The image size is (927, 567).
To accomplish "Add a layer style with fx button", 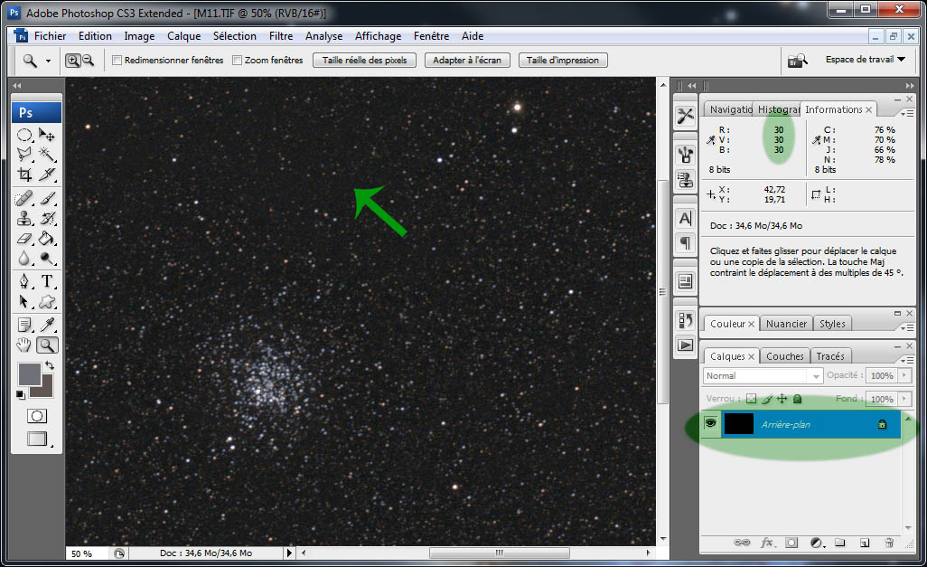I will pos(767,543).
